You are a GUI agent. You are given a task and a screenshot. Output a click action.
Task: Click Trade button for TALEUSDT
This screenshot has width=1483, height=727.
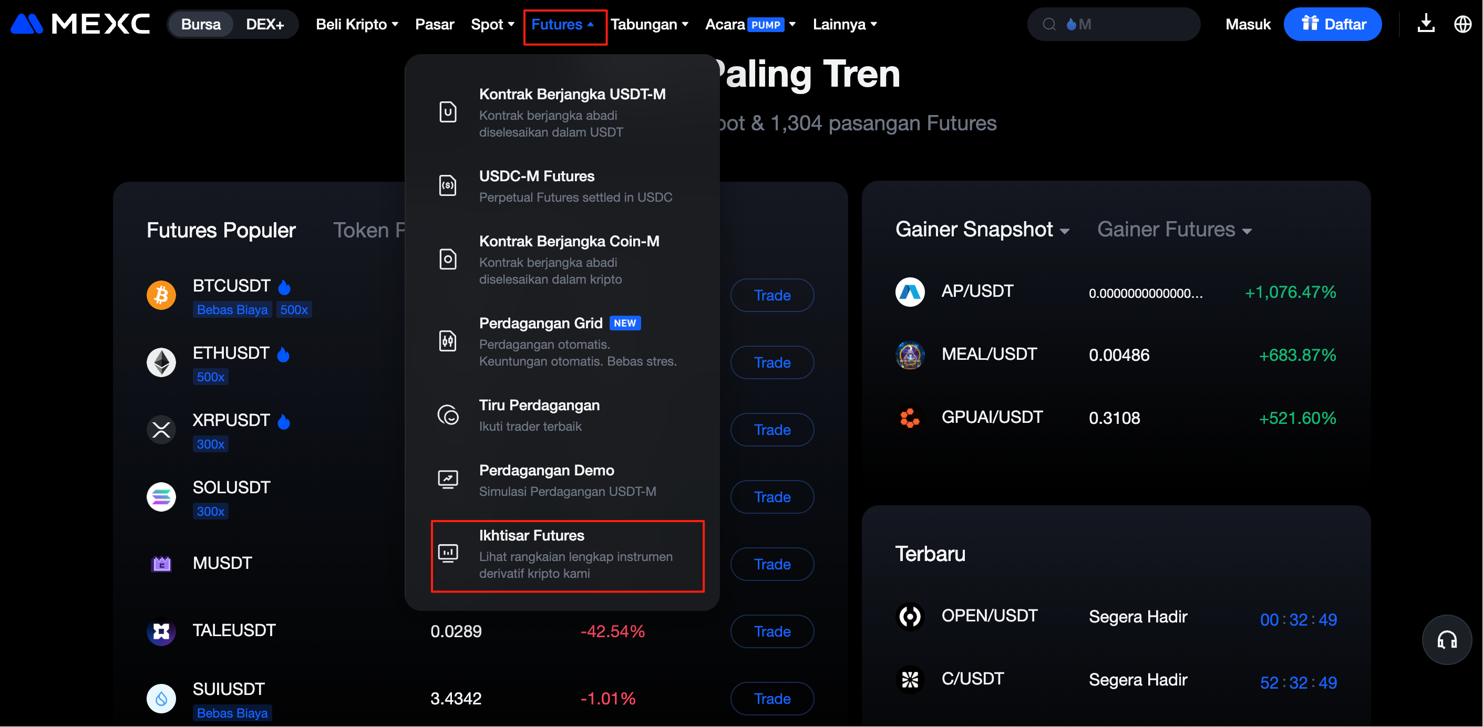tap(772, 631)
